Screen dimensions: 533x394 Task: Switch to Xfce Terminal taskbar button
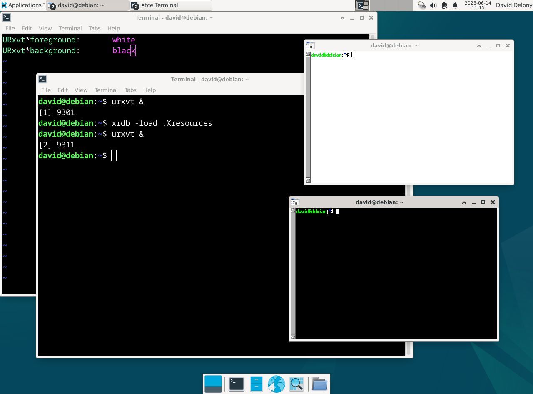(x=171, y=5)
